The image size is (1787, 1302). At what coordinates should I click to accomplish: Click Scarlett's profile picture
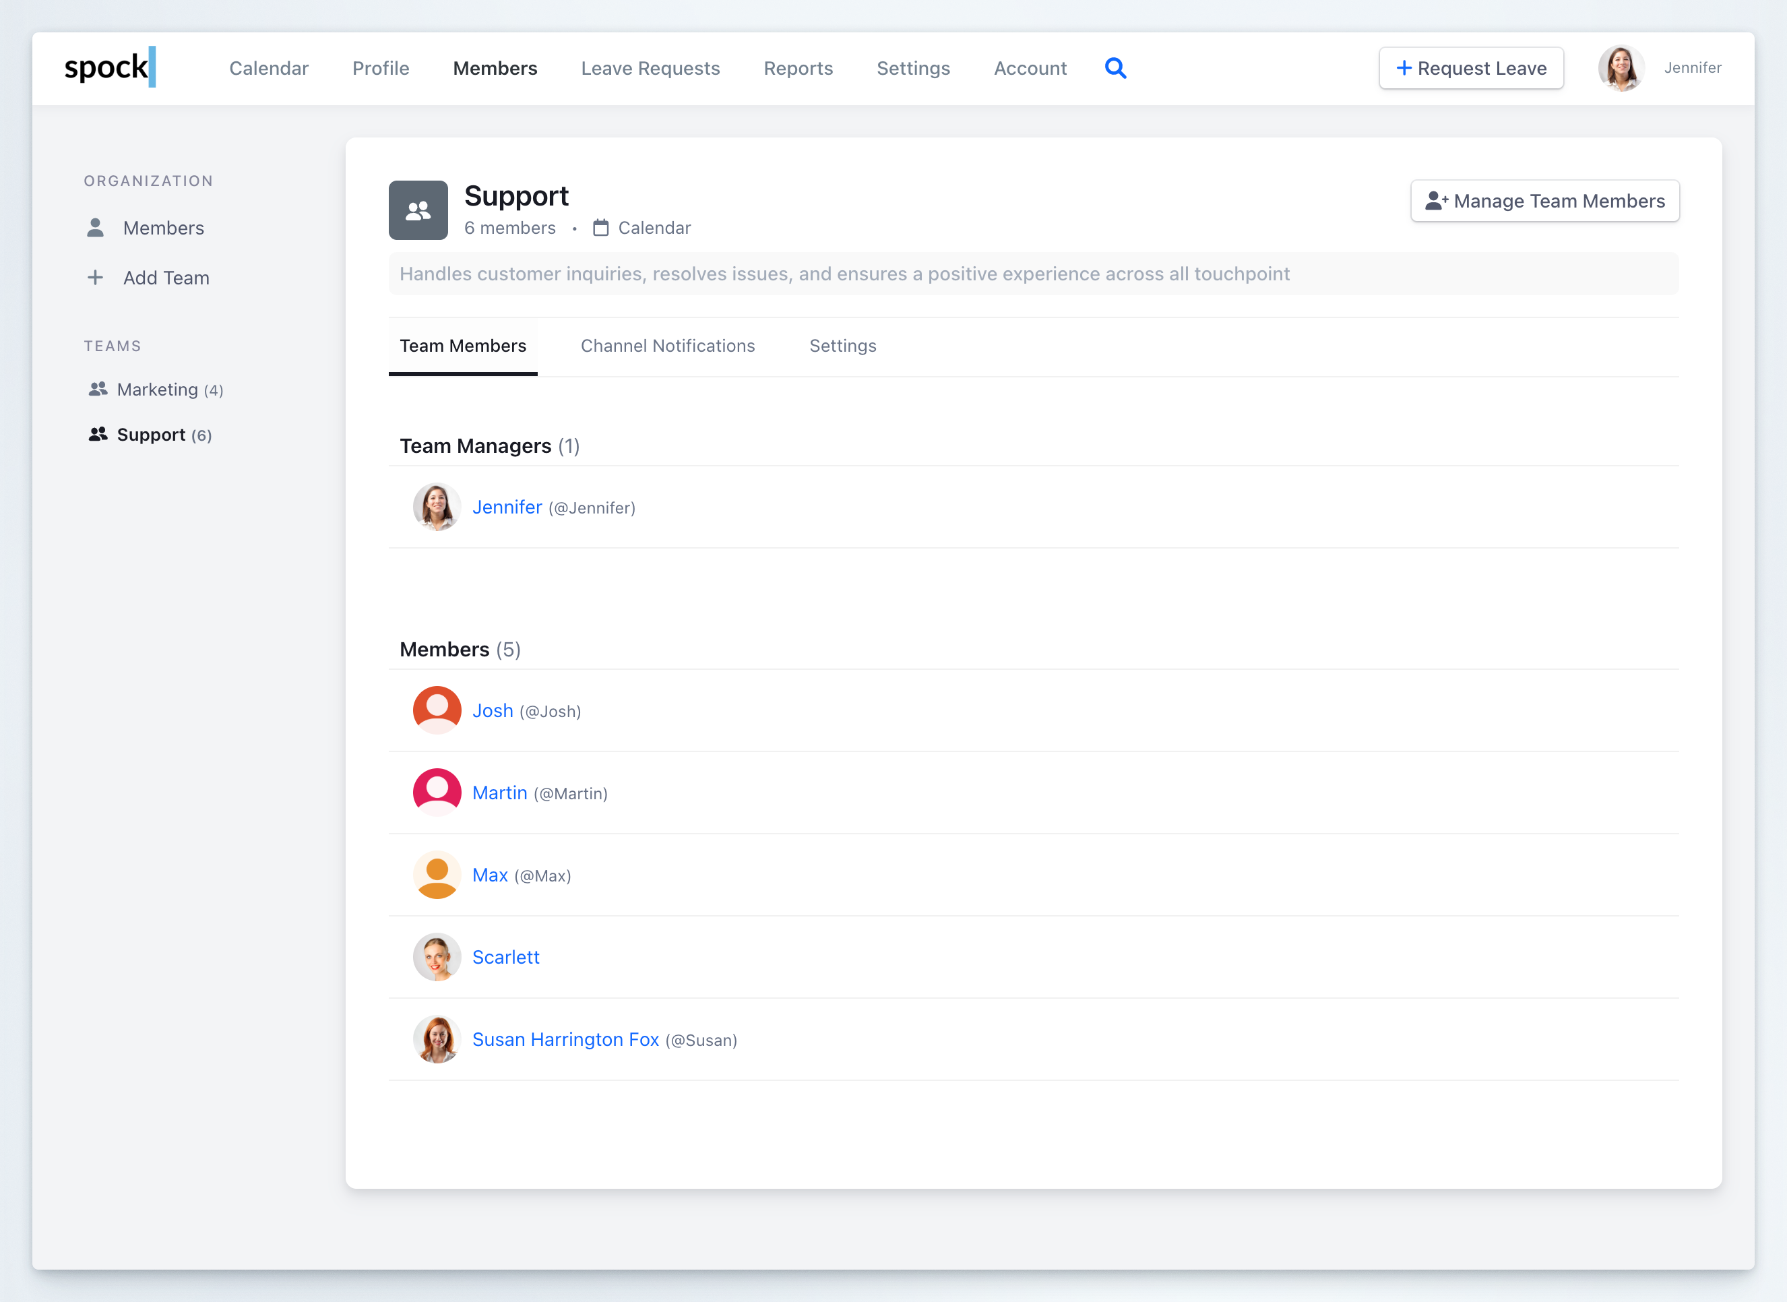(x=437, y=957)
